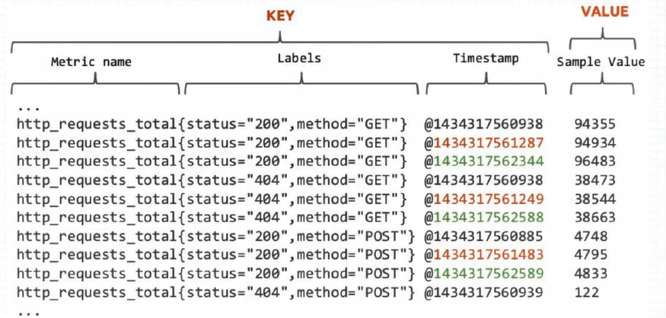Select sample value 38473
The width and height of the screenshot is (666, 318).
[x=594, y=180]
